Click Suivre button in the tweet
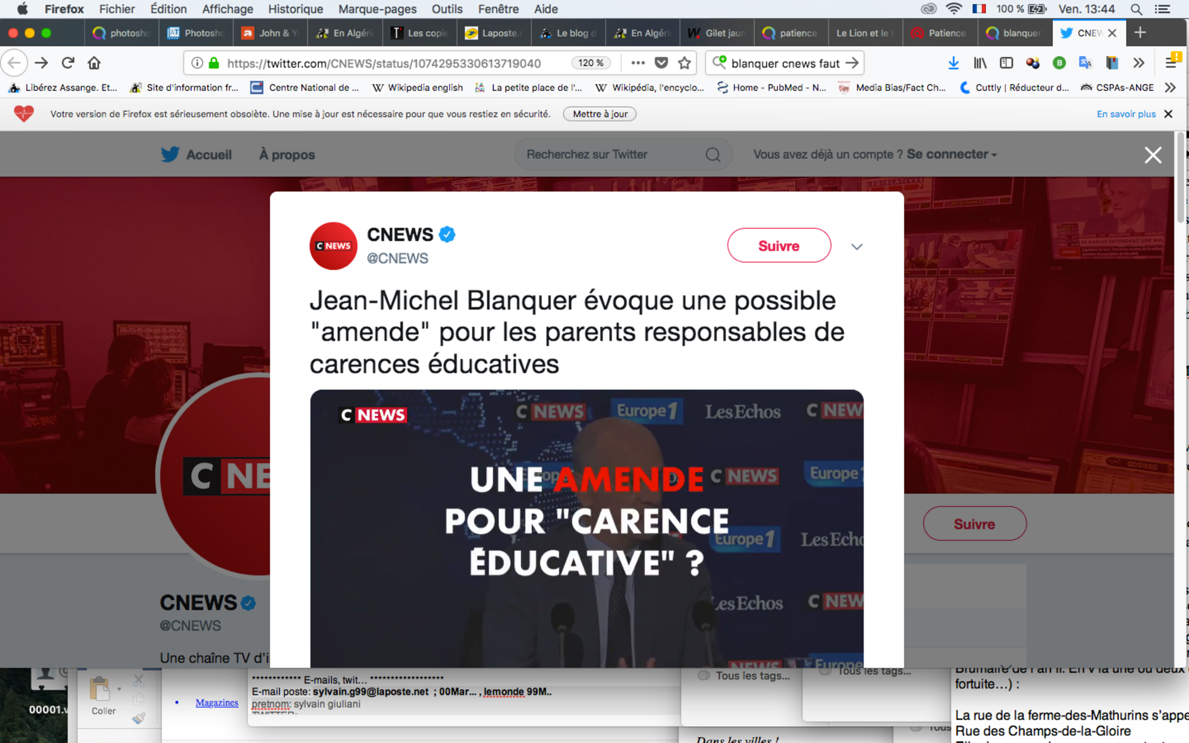This screenshot has height=743, width=1189. pyautogui.click(x=779, y=245)
